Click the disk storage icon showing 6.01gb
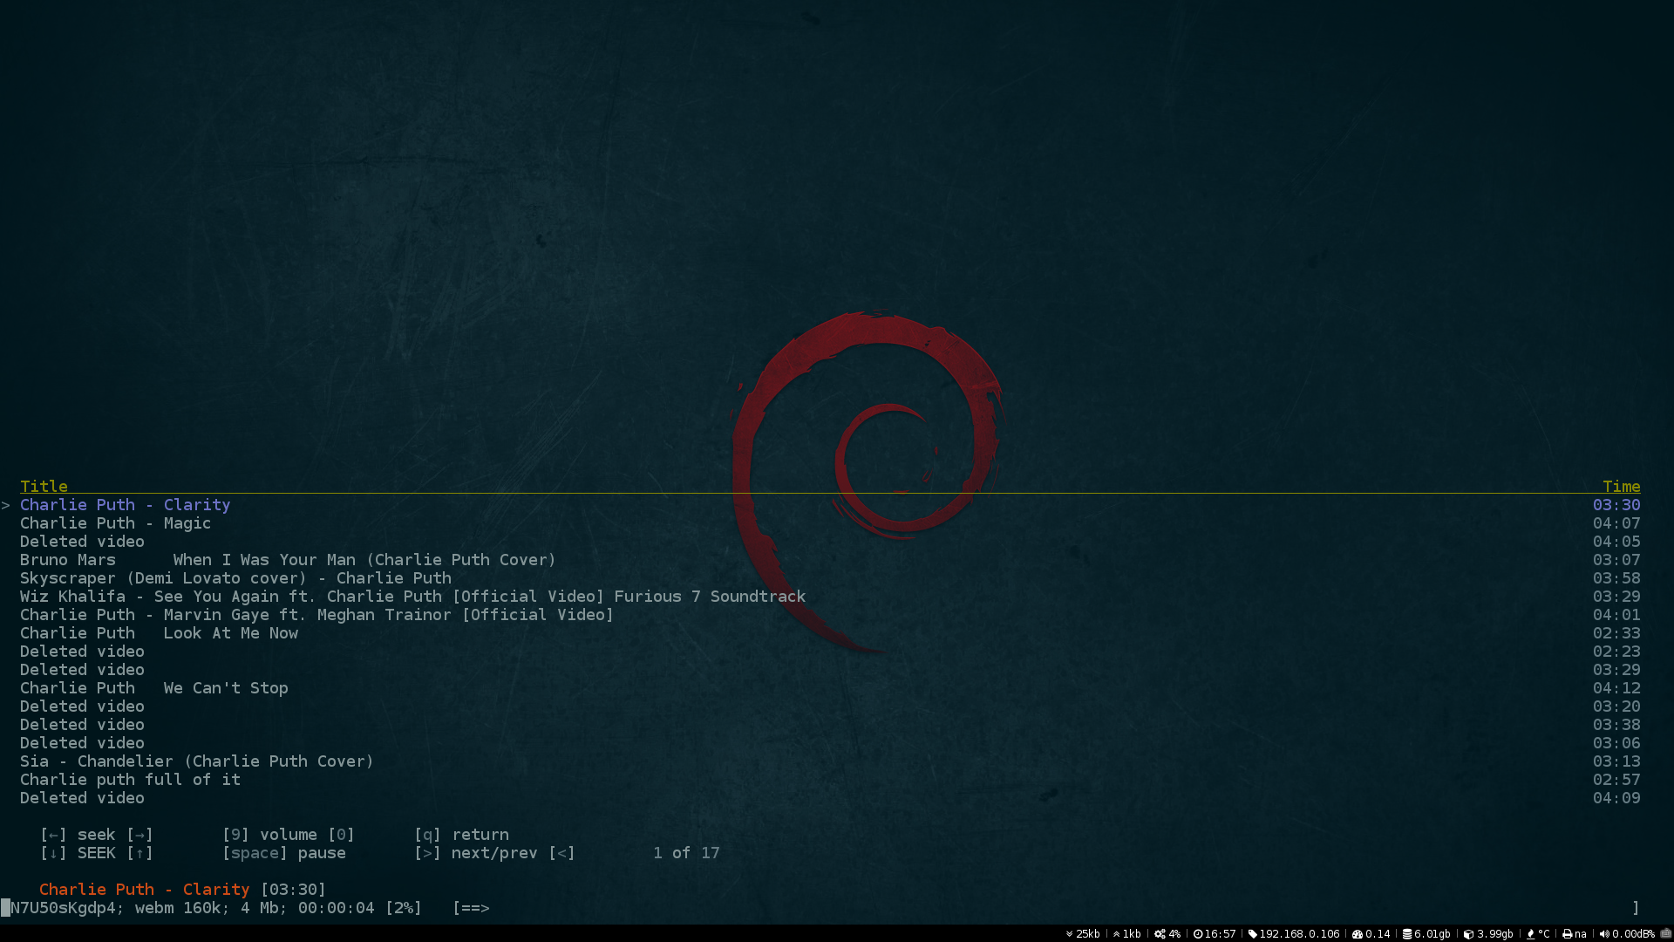This screenshot has height=942, width=1674. coord(1406,933)
